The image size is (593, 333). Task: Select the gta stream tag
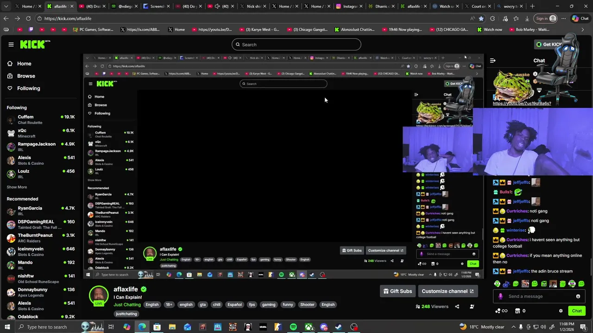pyautogui.click(x=202, y=305)
